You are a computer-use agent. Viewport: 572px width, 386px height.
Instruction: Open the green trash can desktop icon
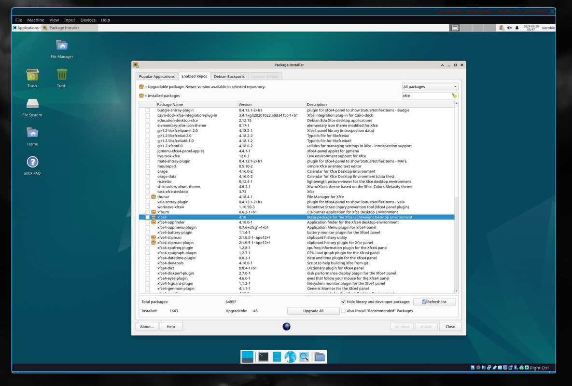[62, 78]
